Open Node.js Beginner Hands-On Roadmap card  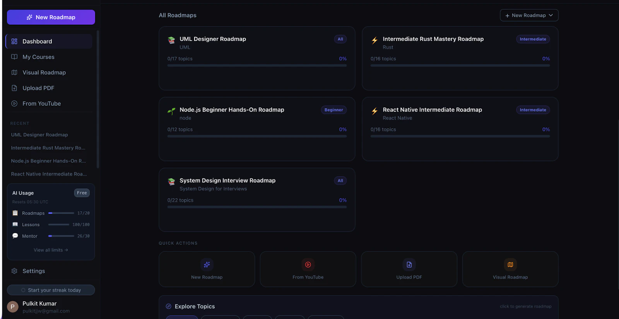tap(257, 129)
